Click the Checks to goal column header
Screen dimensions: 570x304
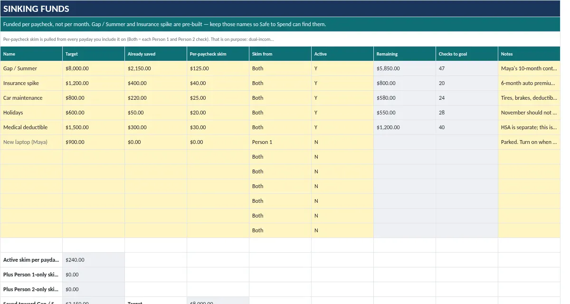click(467, 54)
